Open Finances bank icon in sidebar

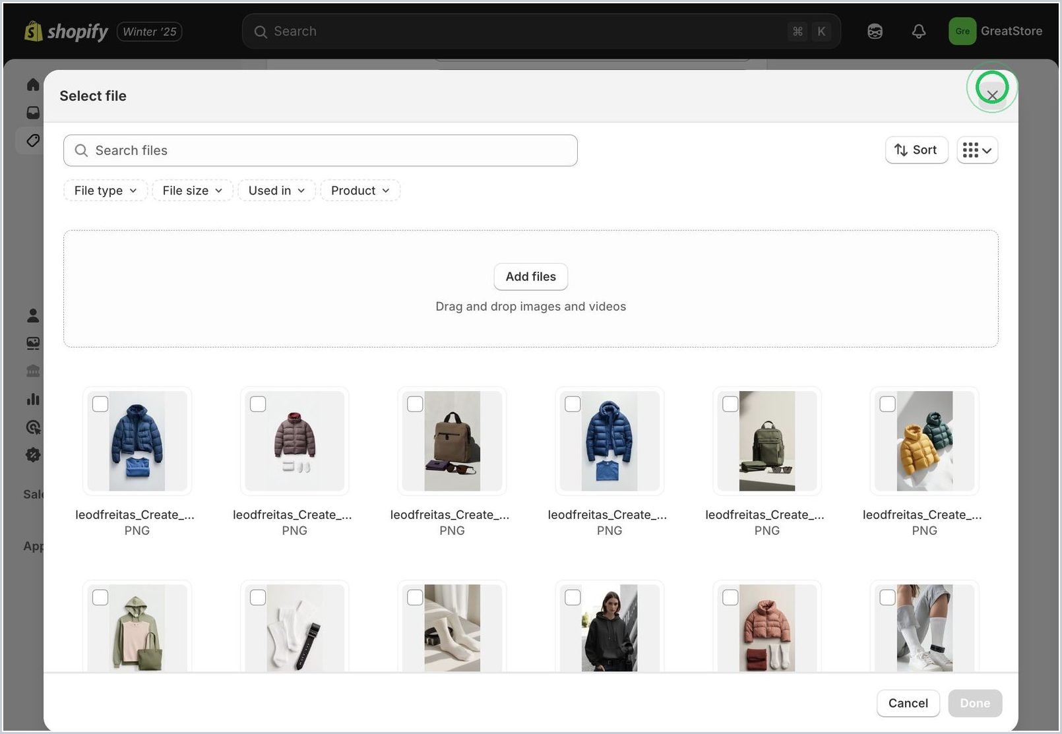pyautogui.click(x=33, y=371)
